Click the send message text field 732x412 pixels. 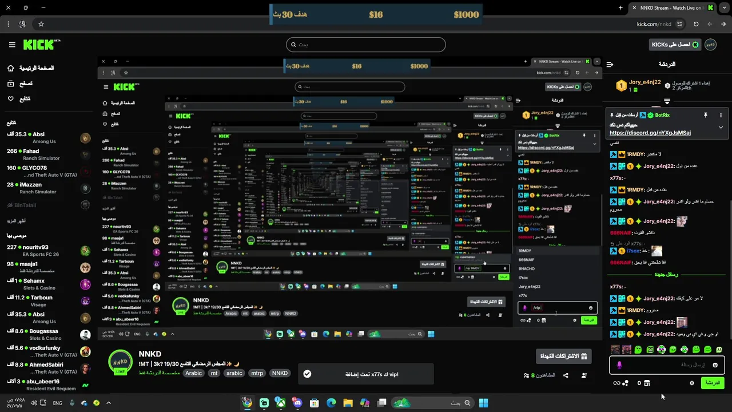coord(667,365)
